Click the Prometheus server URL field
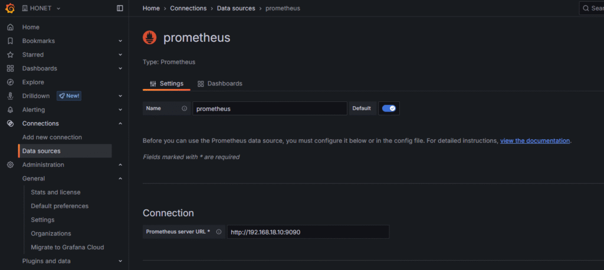Image resolution: width=604 pixels, height=270 pixels. coord(308,232)
